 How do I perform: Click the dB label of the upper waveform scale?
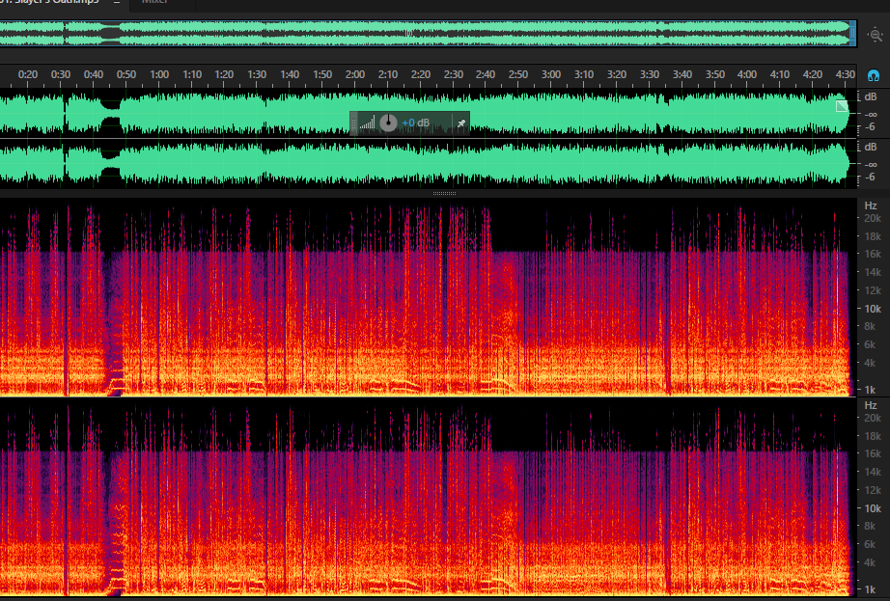tap(870, 97)
